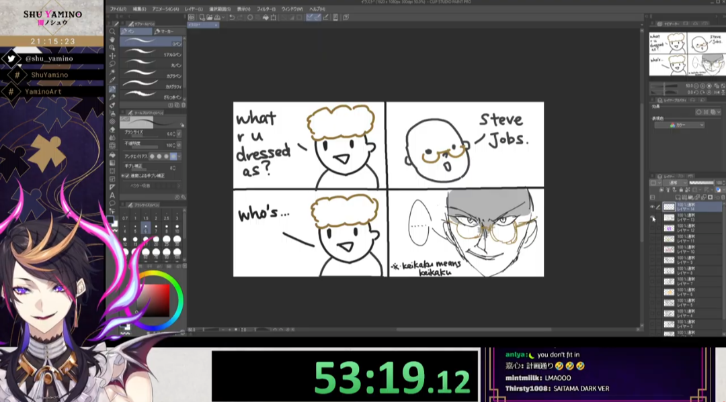Click the Fill icon in the command bar
726x402 pixels.
coord(266,17)
